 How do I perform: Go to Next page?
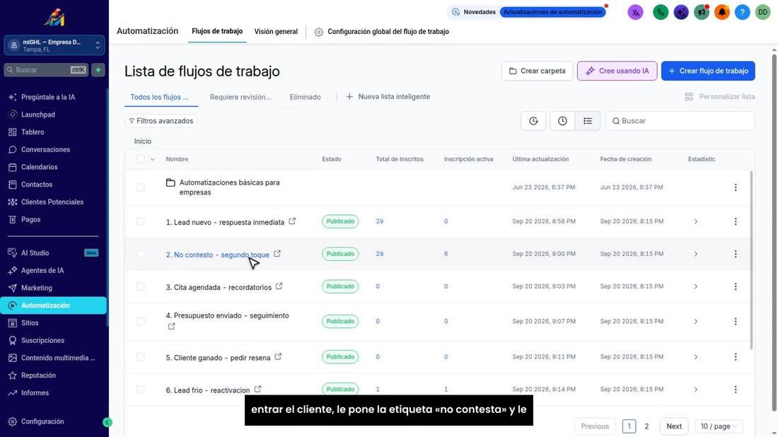pyautogui.click(x=674, y=426)
